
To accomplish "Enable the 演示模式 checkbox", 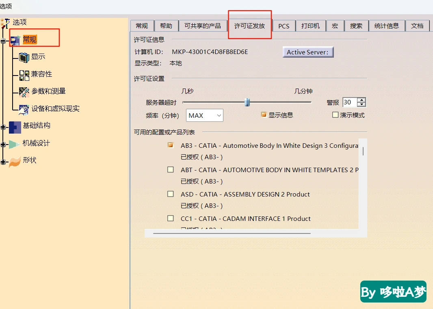I will pos(335,115).
